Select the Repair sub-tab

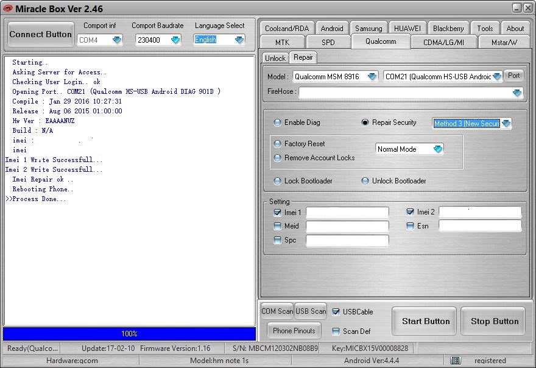coord(303,57)
